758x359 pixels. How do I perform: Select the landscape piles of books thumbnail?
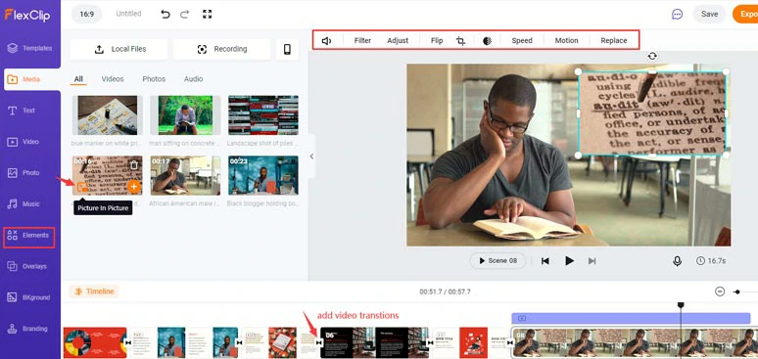[x=263, y=115]
